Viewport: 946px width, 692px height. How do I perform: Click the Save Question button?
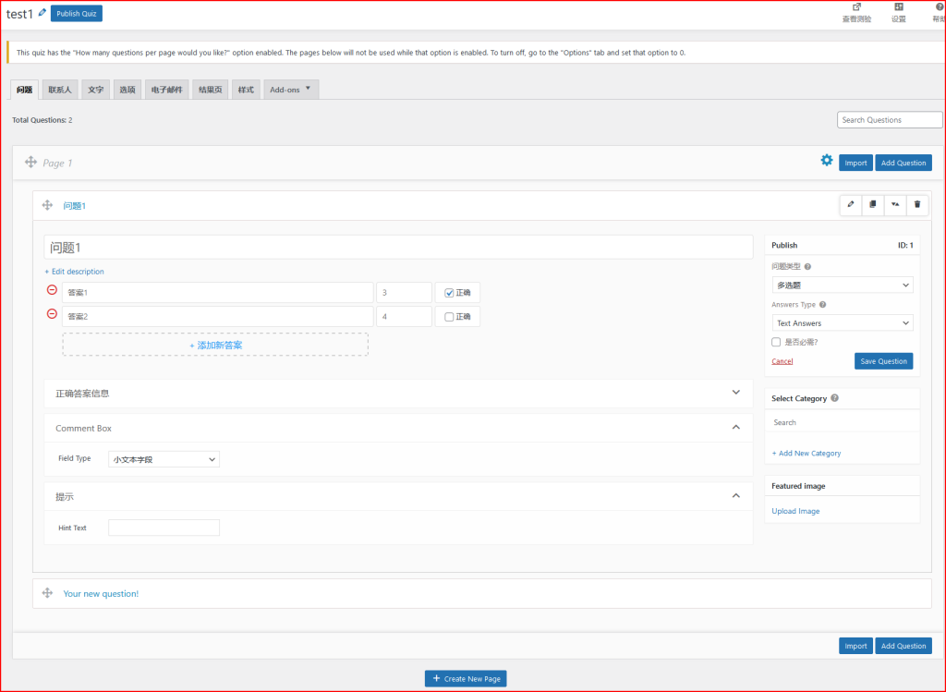click(x=883, y=361)
